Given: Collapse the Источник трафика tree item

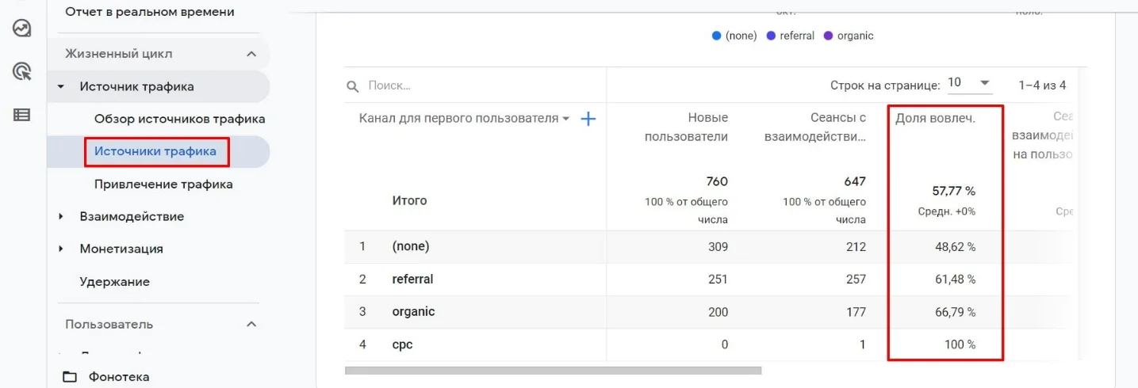Looking at the screenshot, I should (61, 86).
